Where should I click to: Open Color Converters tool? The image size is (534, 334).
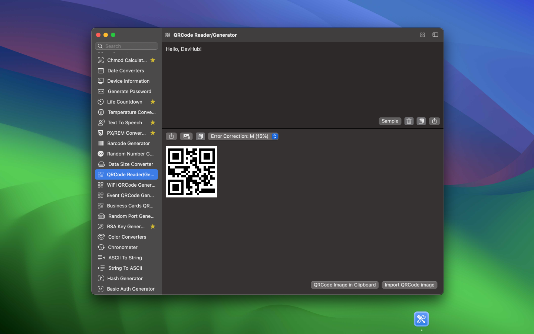coord(126,237)
